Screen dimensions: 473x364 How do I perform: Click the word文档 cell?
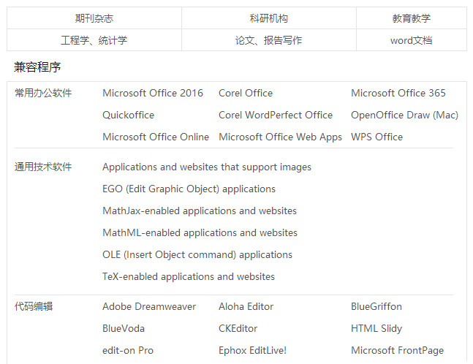[x=411, y=40]
